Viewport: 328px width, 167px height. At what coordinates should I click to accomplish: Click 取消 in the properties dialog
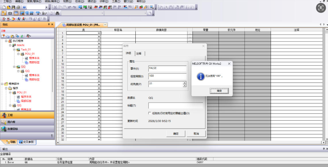click(196, 134)
